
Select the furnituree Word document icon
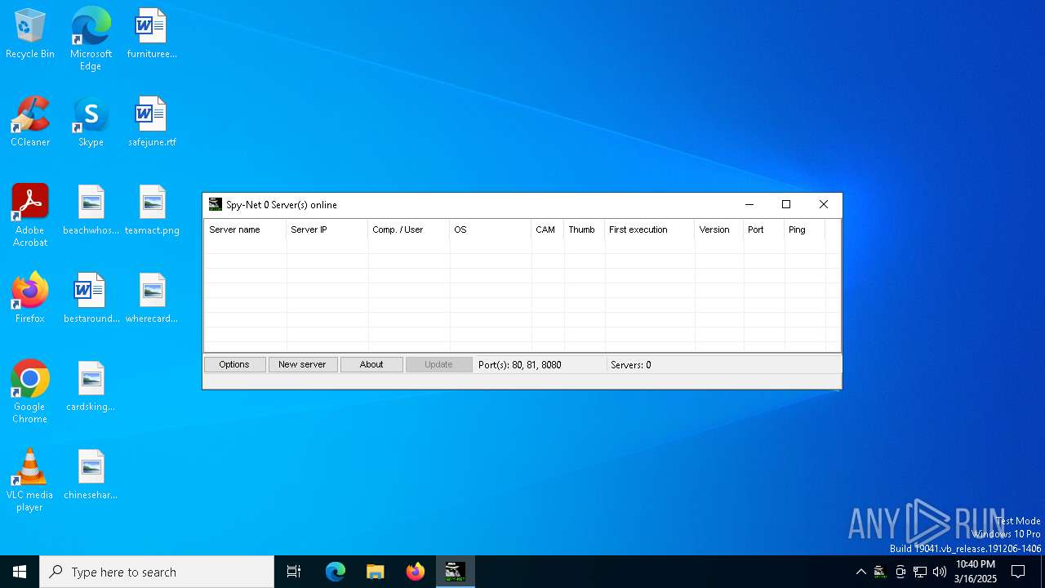[152, 34]
